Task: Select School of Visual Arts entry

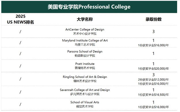Action: click(85, 102)
